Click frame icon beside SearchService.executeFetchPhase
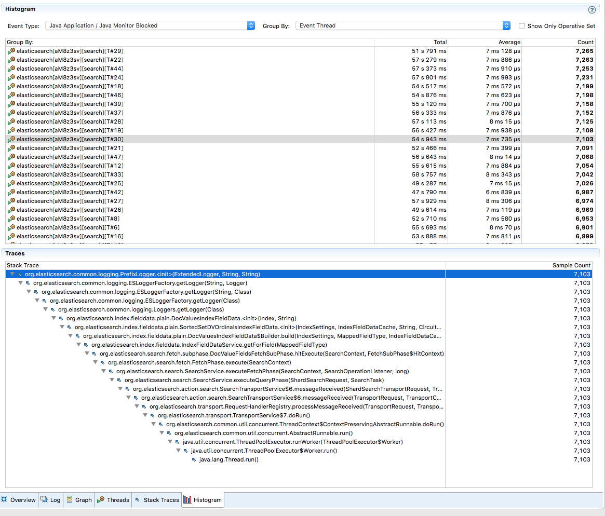 coord(111,371)
